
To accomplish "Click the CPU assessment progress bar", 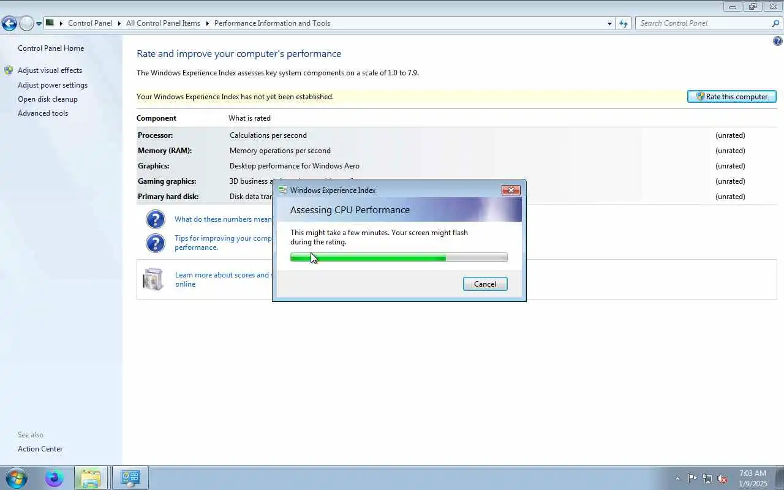I will [x=399, y=257].
